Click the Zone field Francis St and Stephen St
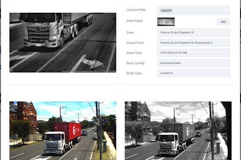This screenshot has width=241, height=160. click(194, 32)
